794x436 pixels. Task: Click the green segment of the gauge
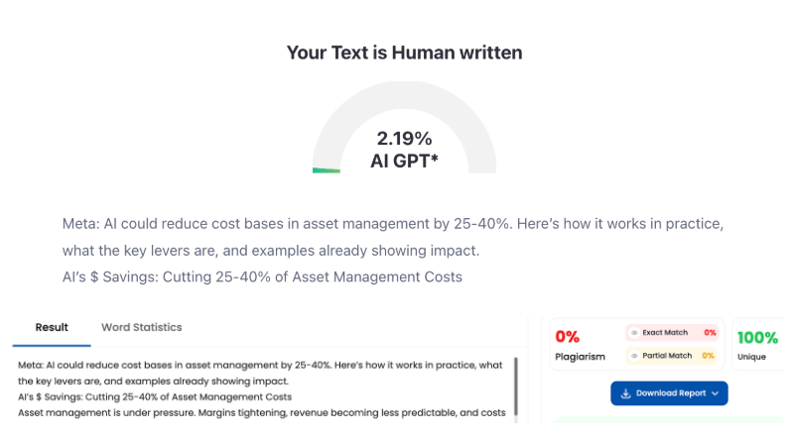(326, 170)
